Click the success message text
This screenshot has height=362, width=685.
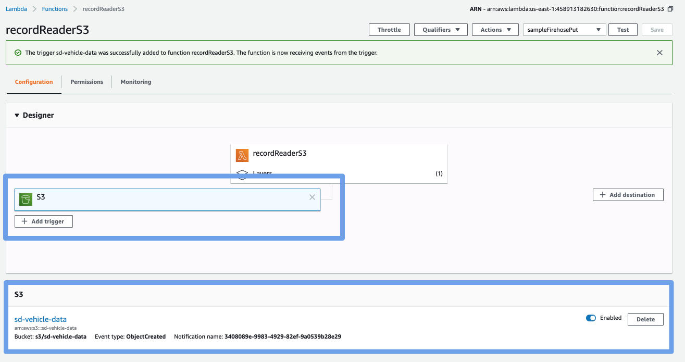pyautogui.click(x=201, y=53)
